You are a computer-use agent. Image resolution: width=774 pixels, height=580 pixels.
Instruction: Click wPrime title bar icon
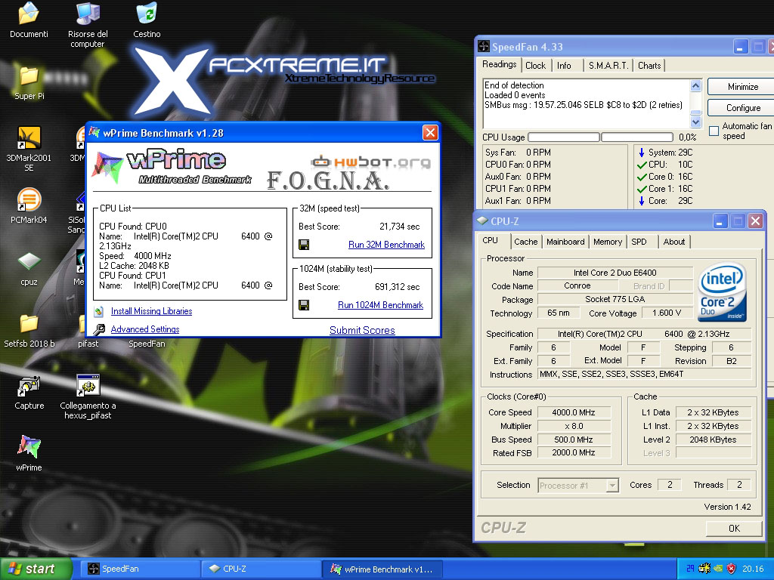click(94, 132)
